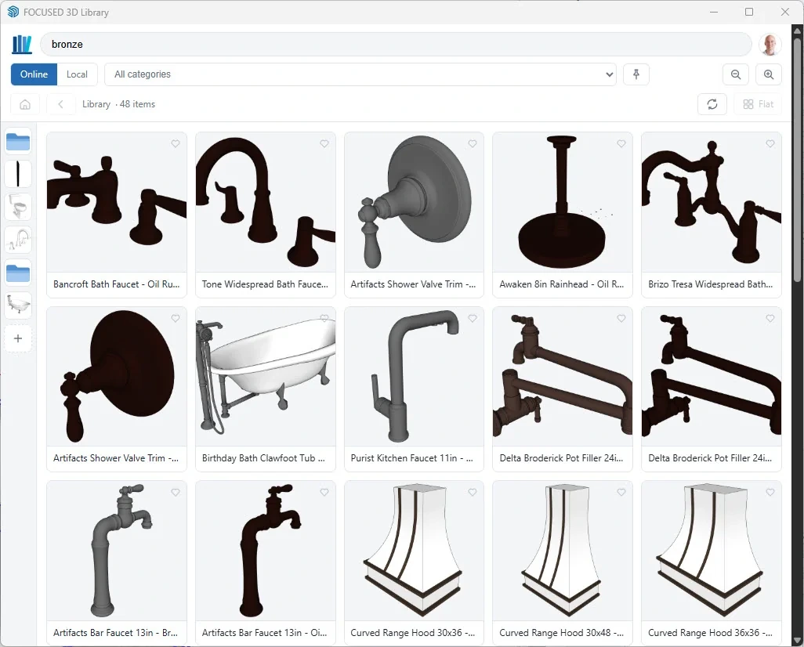This screenshot has width=804, height=647.
Task: Favorite the Tone Widespread Bath Faucet
Action: pos(324,143)
